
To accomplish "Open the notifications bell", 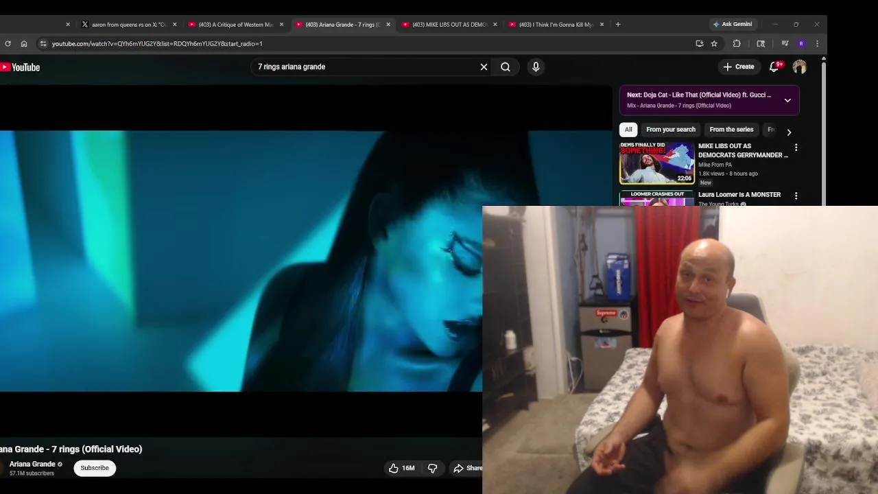I will coord(774,67).
